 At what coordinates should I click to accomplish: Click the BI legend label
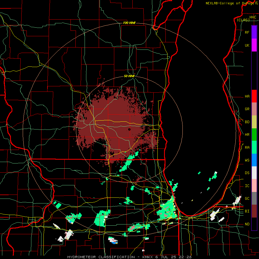click(247, 211)
